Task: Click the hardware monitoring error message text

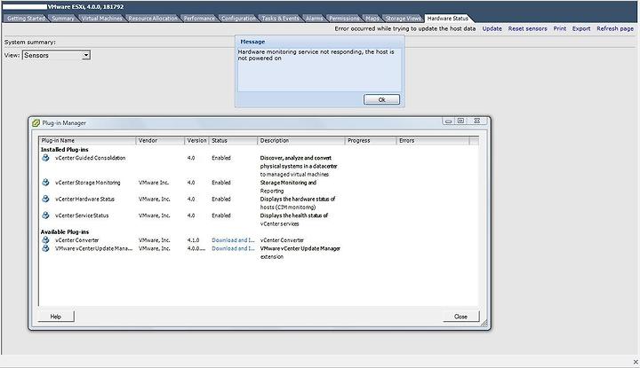Action: click(x=316, y=55)
